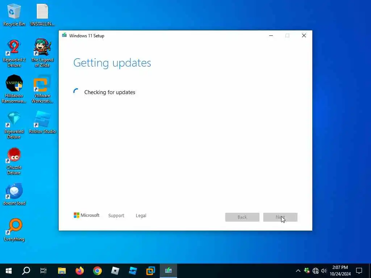Open File Explorer from taskbar
This screenshot has height=278, width=371.
62,271
